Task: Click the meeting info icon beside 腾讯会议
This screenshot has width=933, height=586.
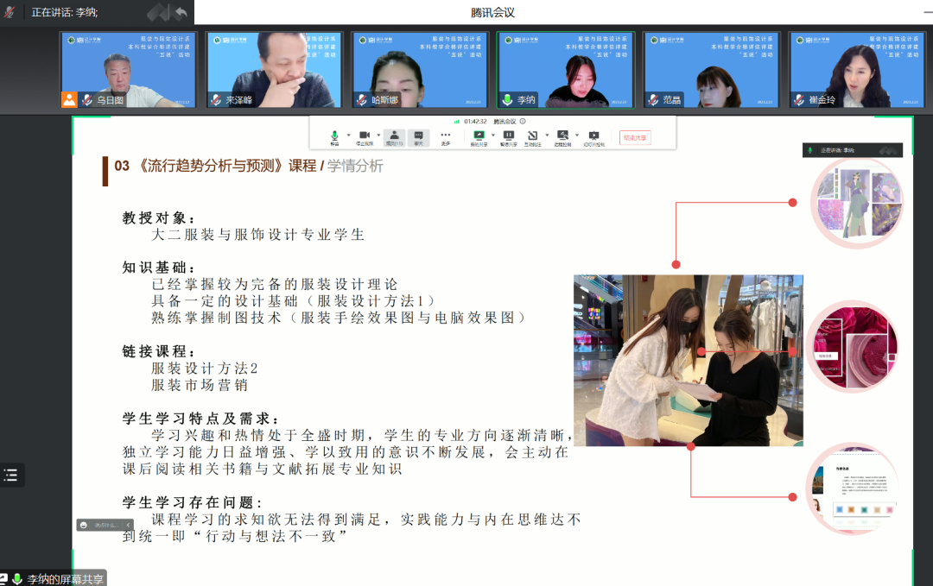Action: [523, 122]
